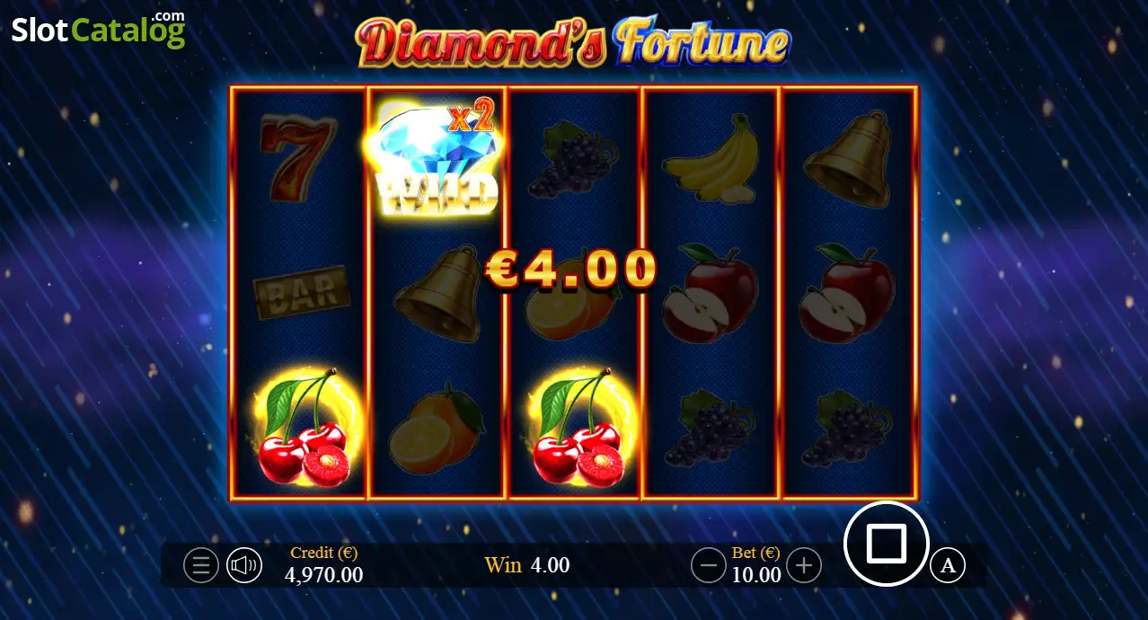Click the BAR symbol on first reel
This screenshot has height=620, width=1148.
(301, 291)
